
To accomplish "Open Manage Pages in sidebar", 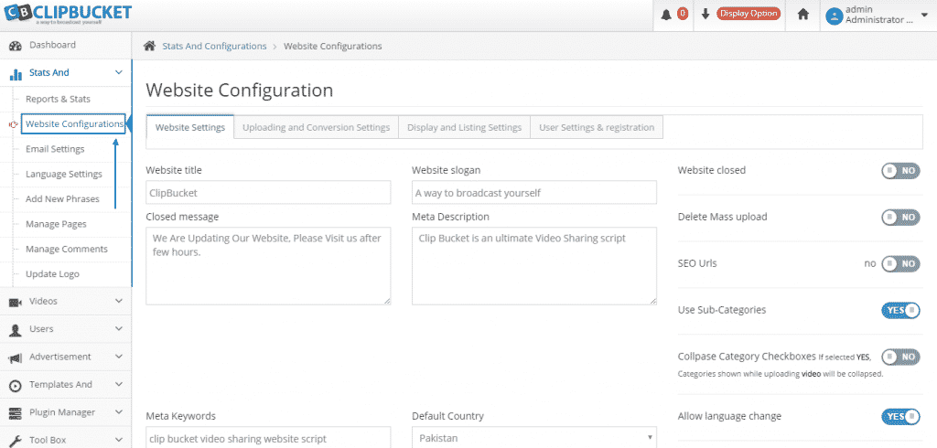I will click(56, 225).
